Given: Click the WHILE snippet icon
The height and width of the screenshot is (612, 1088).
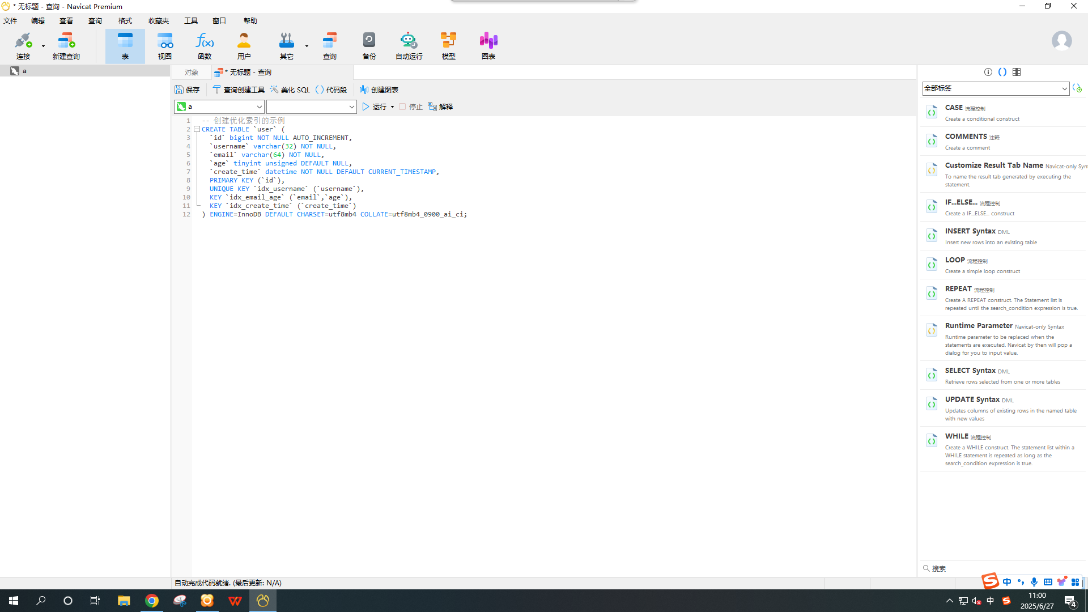Looking at the screenshot, I should pos(932,440).
